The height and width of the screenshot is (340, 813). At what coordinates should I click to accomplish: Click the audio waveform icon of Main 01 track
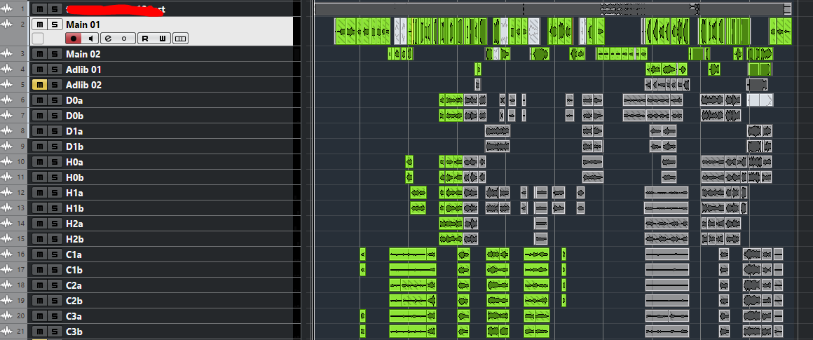(7, 24)
